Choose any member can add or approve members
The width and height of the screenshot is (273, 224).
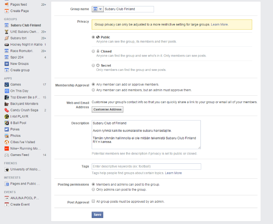(93, 84)
